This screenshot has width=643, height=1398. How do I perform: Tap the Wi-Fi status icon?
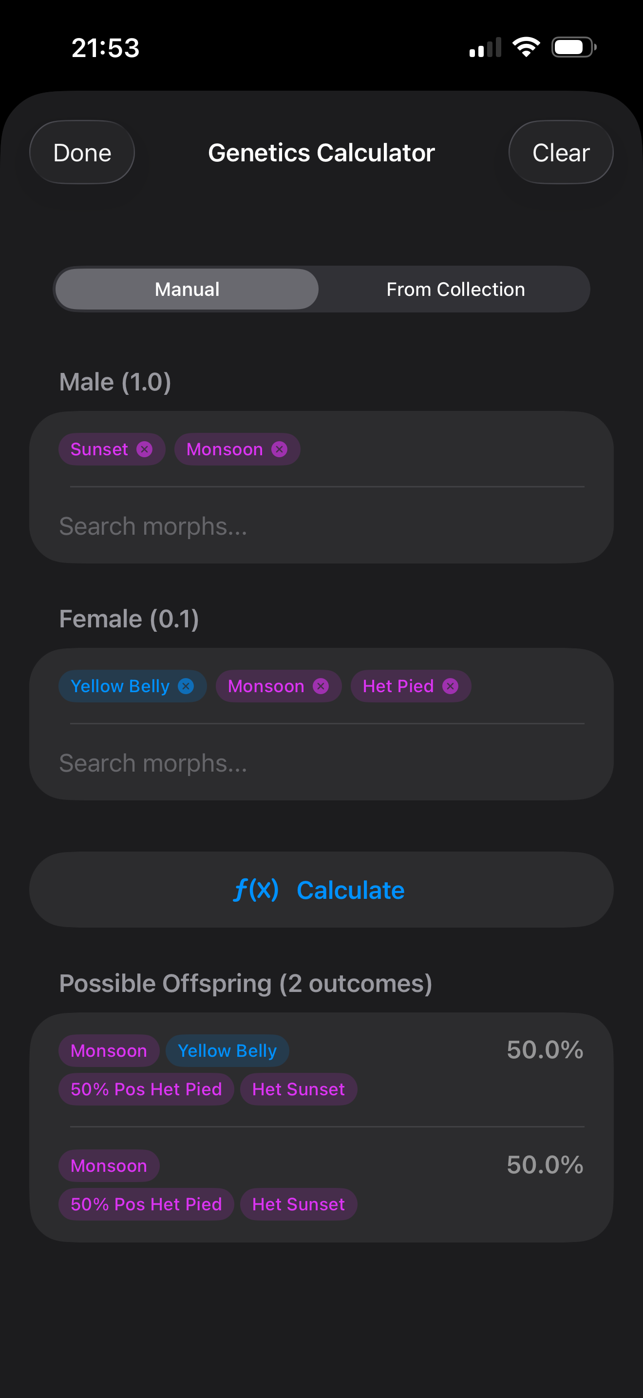pyautogui.click(x=527, y=47)
